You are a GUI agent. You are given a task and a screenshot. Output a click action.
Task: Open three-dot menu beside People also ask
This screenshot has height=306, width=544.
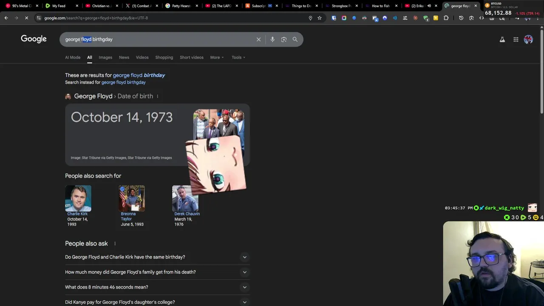pyautogui.click(x=115, y=244)
